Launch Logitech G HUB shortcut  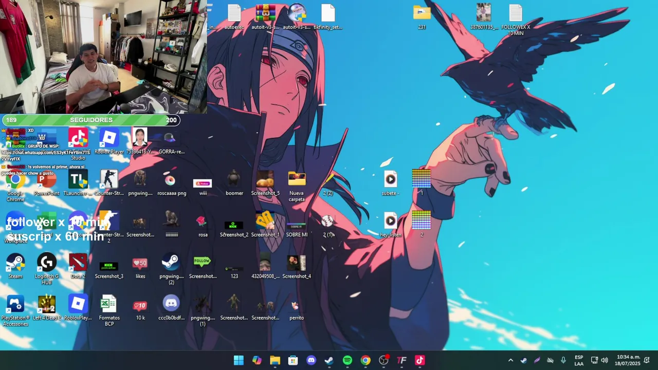pyautogui.click(x=47, y=269)
